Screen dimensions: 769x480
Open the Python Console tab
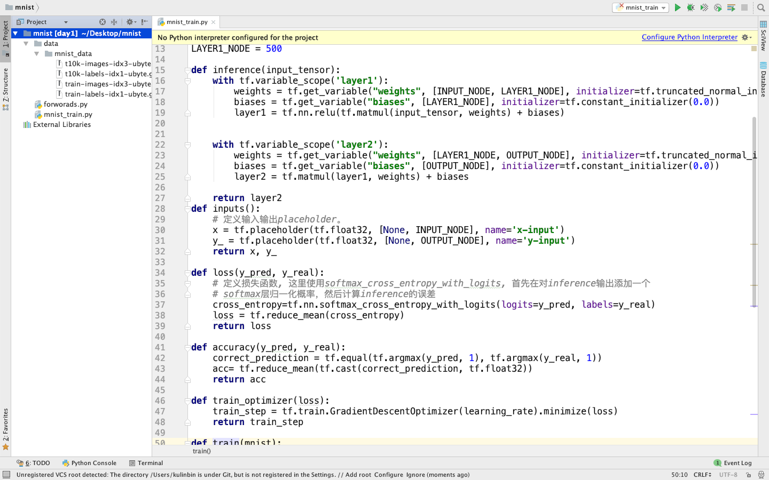pyautogui.click(x=89, y=463)
